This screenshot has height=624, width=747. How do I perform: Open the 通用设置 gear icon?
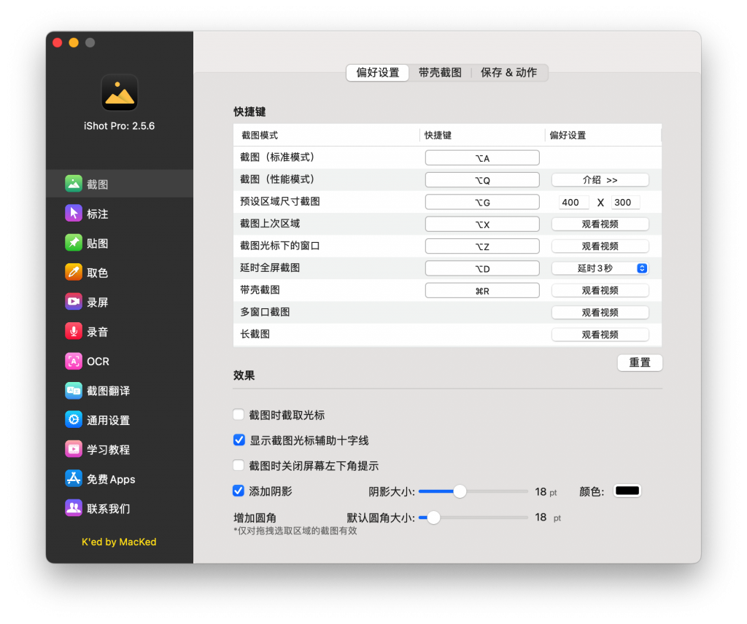click(x=74, y=420)
